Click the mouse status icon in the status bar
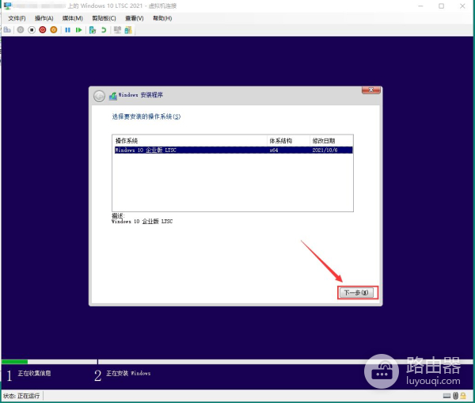This screenshot has height=403, width=475. point(455,395)
